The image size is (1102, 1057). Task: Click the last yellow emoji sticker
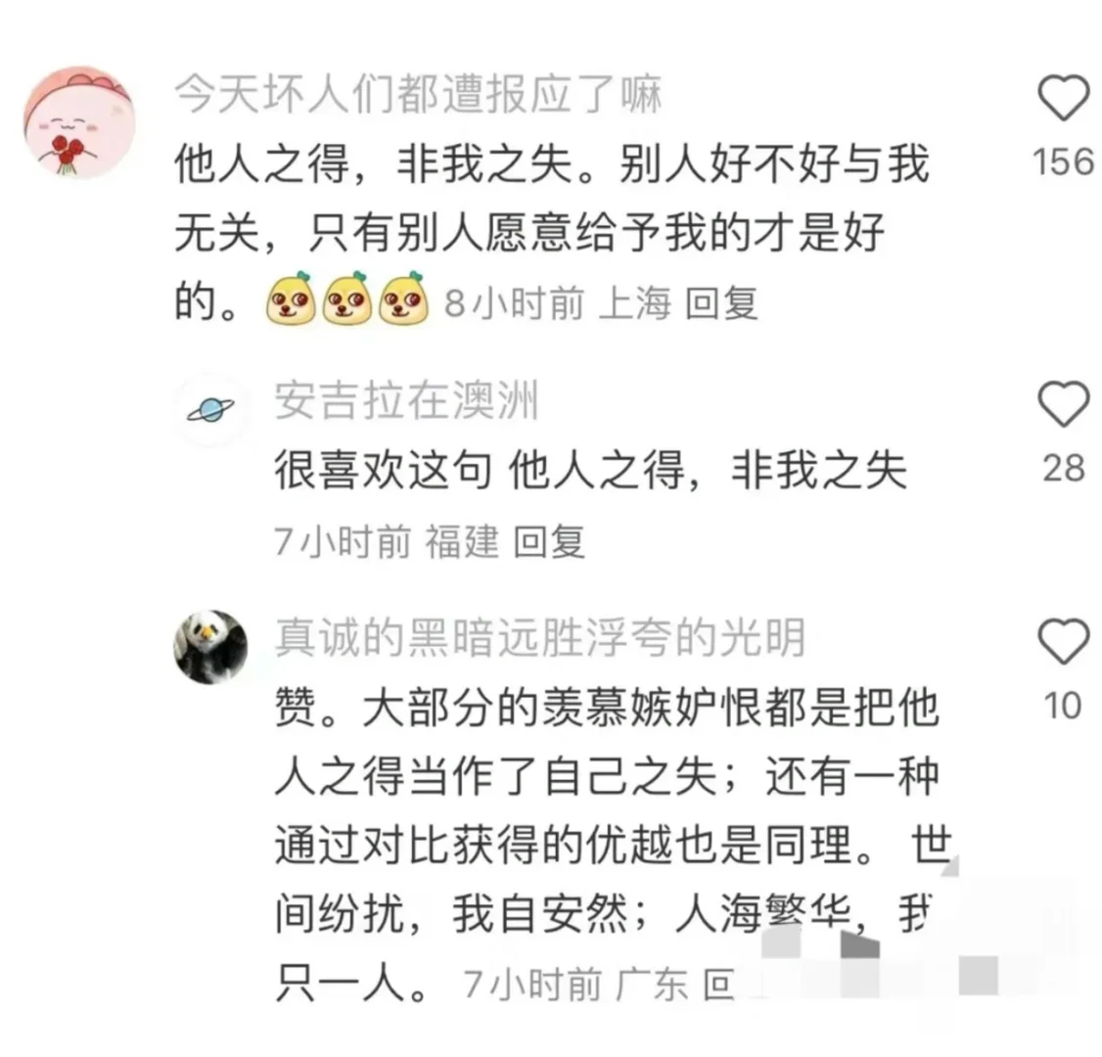pyautogui.click(x=402, y=299)
